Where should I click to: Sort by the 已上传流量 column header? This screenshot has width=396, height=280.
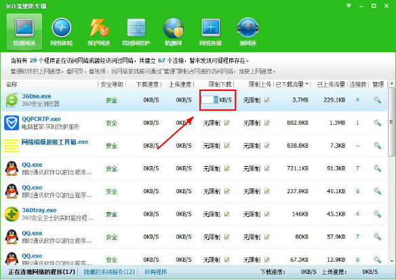click(x=331, y=84)
